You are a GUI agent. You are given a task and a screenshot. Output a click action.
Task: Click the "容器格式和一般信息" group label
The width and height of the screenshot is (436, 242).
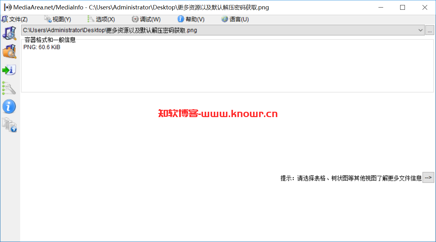[x=50, y=40]
